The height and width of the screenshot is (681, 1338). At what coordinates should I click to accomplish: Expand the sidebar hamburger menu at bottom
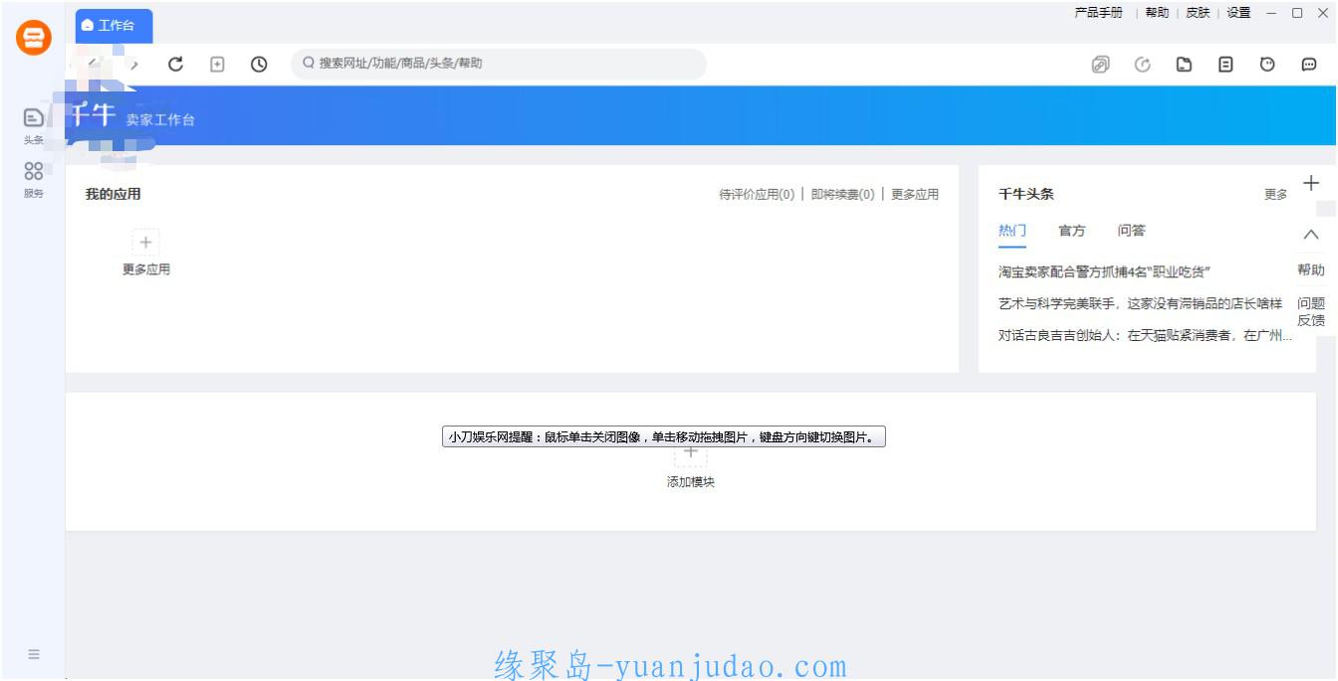[x=34, y=654]
